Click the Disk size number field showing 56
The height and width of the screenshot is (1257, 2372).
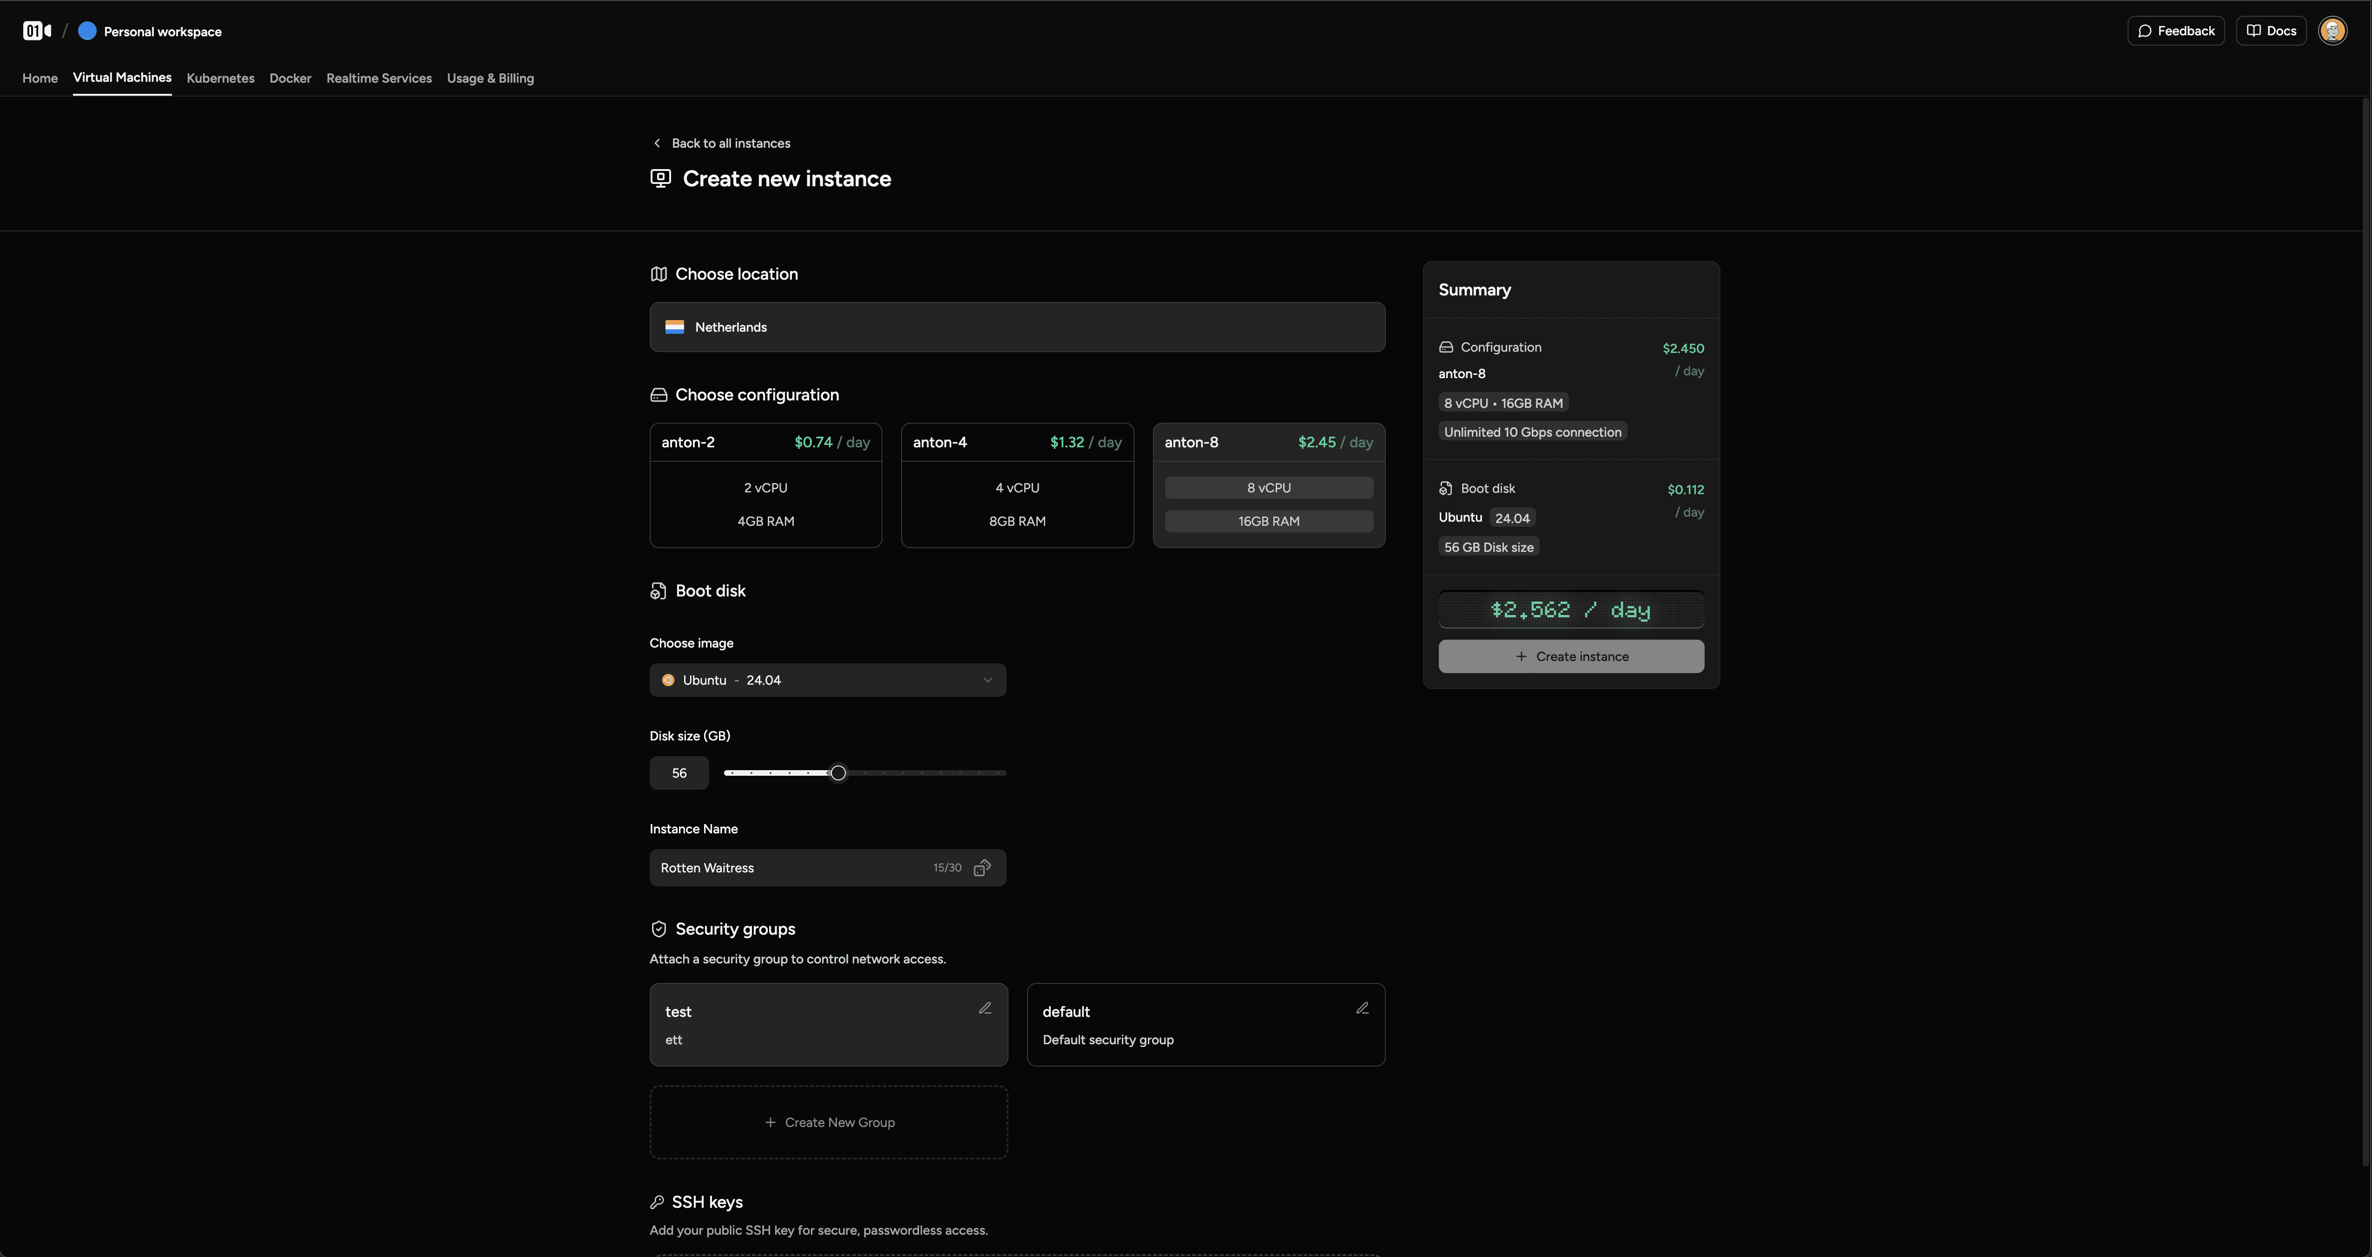coord(679,773)
